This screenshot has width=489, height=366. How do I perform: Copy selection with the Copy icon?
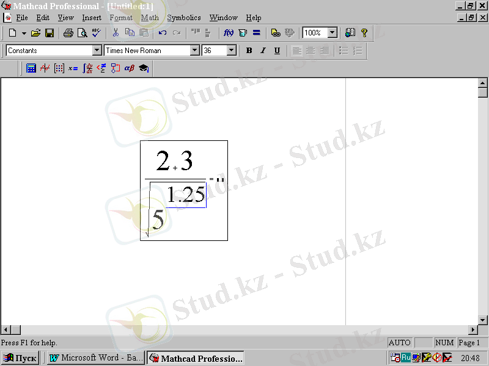point(130,33)
